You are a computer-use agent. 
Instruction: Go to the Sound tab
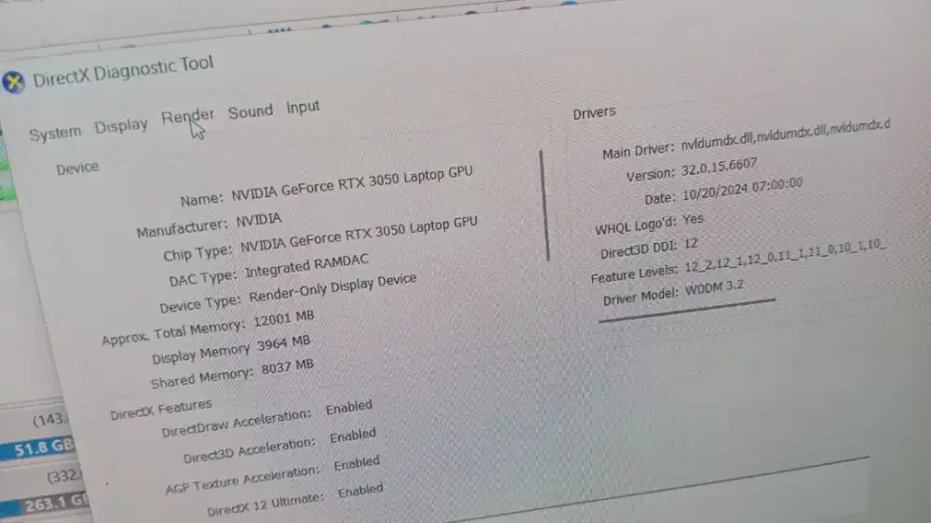250,112
